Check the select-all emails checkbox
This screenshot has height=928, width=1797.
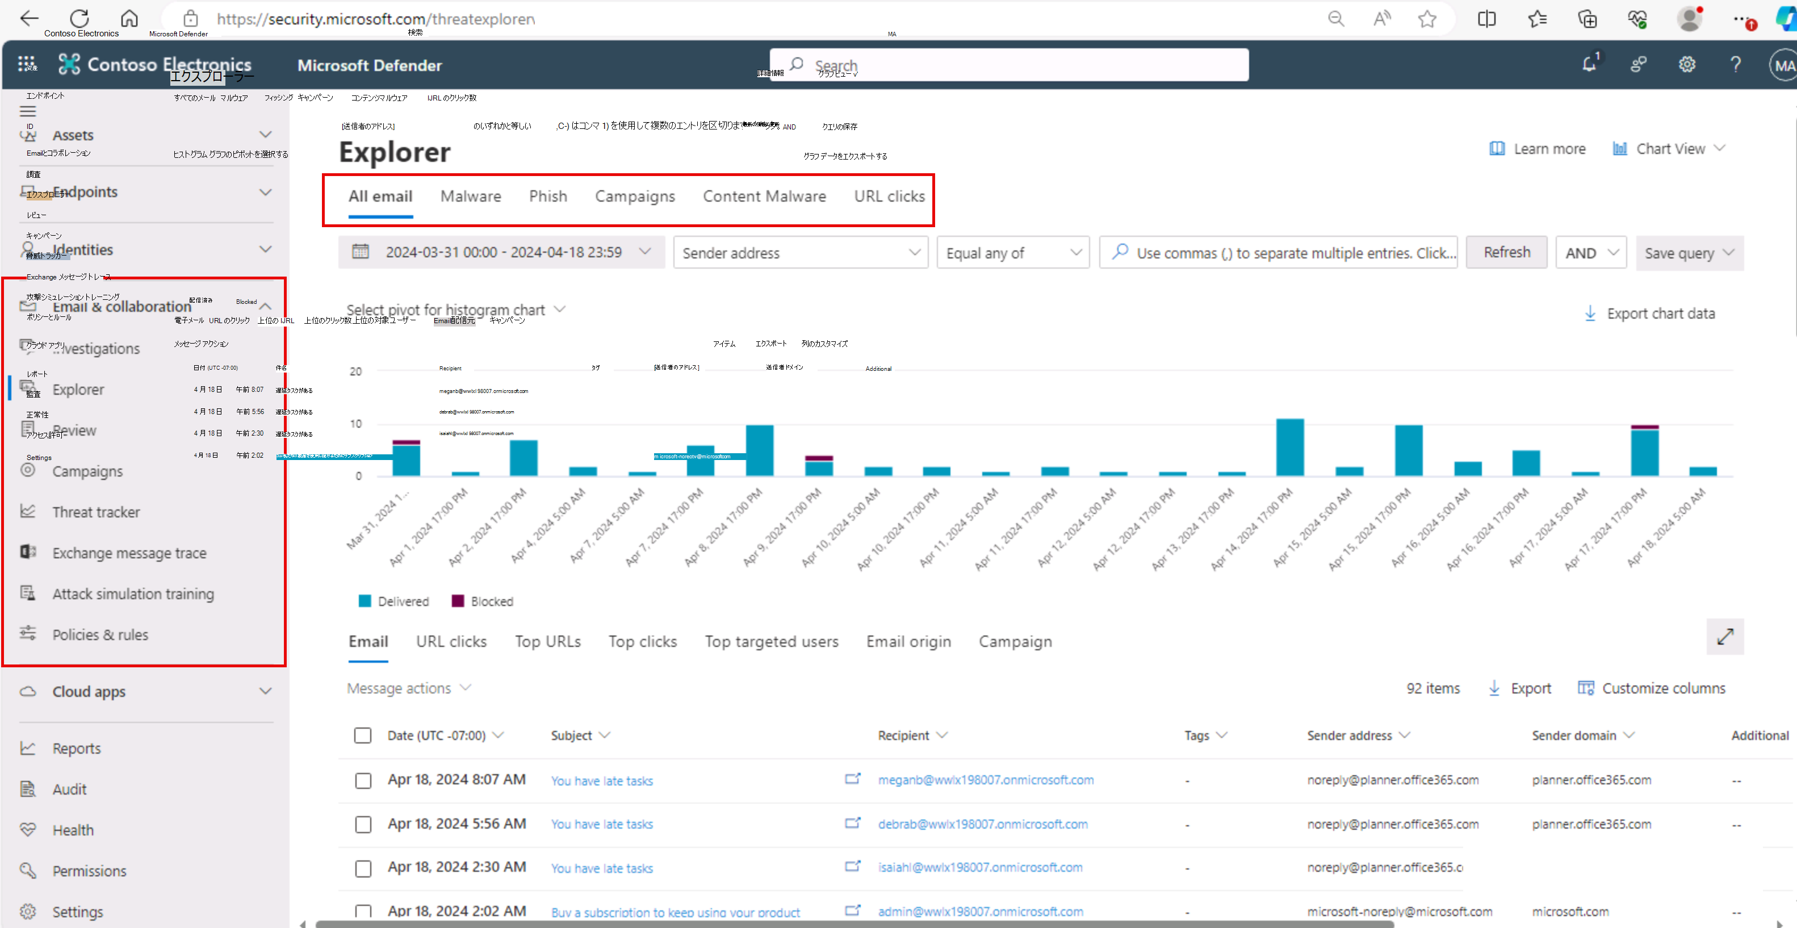point(363,735)
